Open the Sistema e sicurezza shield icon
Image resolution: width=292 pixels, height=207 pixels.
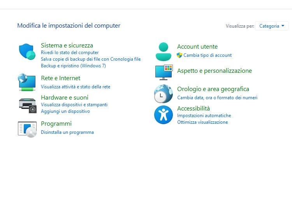27,52
